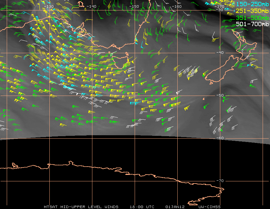The image size is (270, 209).
Task: Click the -50 latitude label
Action: click(x=220, y=95)
